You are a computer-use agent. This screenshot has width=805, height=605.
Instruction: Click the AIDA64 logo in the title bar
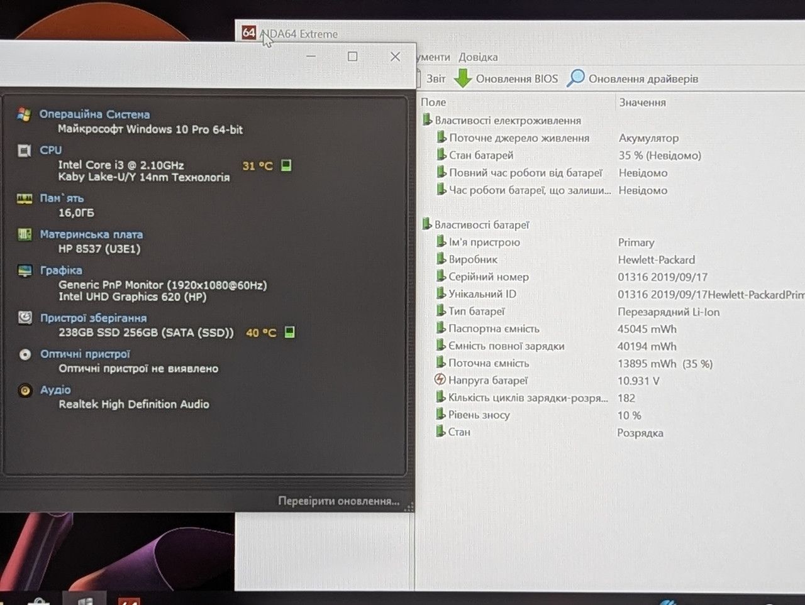pyautogui.click(x=249, y=33)
